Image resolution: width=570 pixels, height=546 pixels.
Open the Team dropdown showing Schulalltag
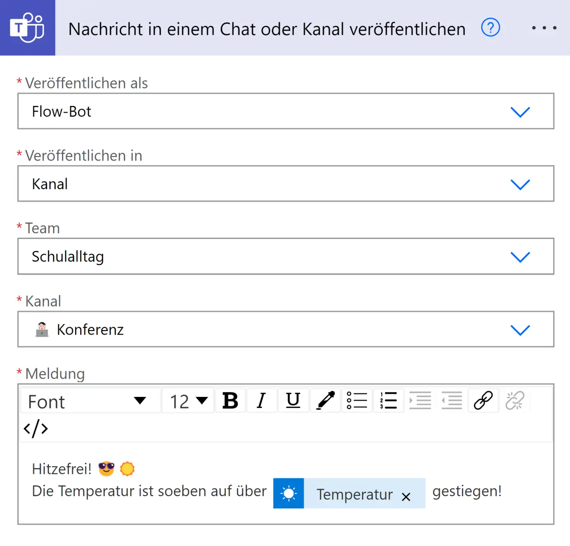coord(520,257)
